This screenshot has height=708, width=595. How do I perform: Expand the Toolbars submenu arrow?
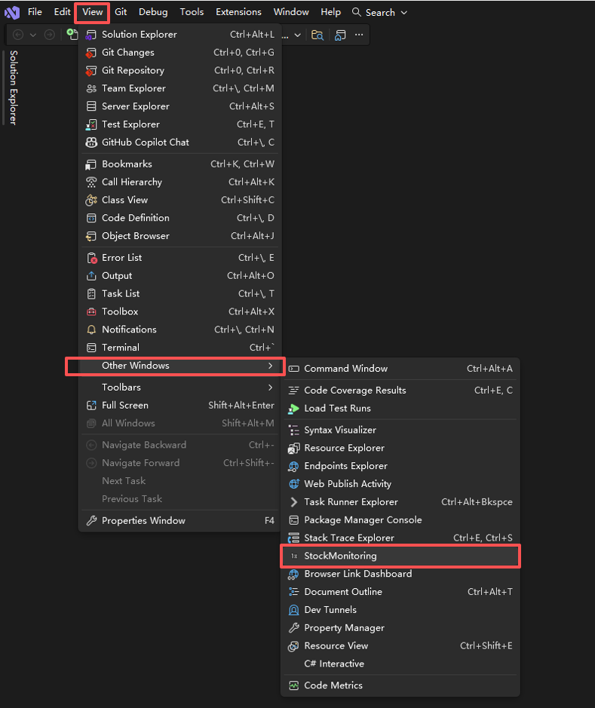point(271,388)
